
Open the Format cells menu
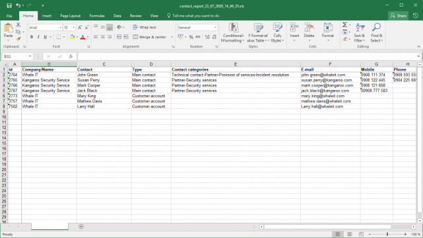(328, 32)
